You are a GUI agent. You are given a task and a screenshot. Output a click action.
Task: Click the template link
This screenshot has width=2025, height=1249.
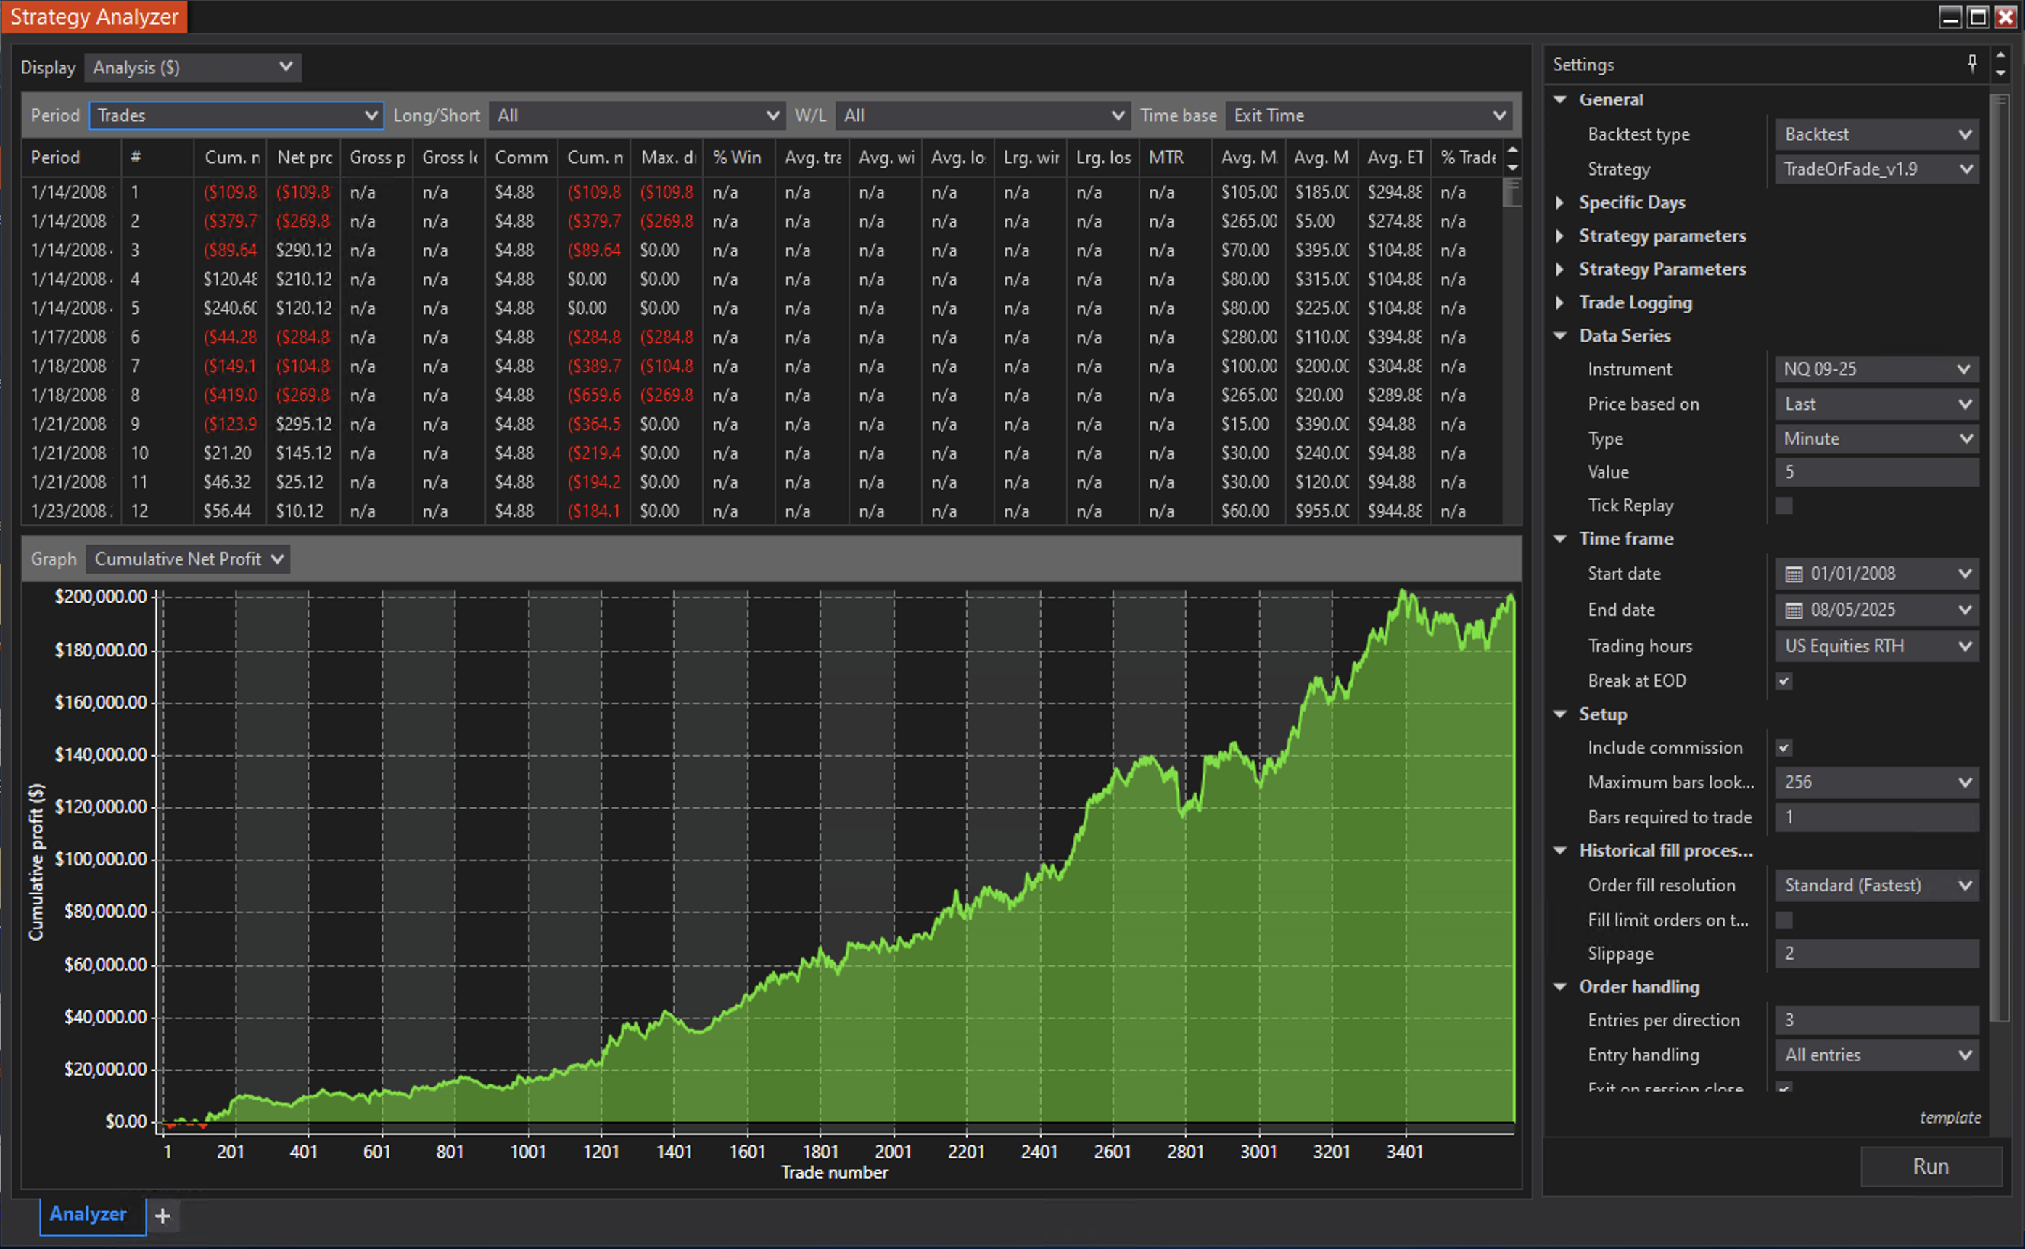(1951, 1118)
